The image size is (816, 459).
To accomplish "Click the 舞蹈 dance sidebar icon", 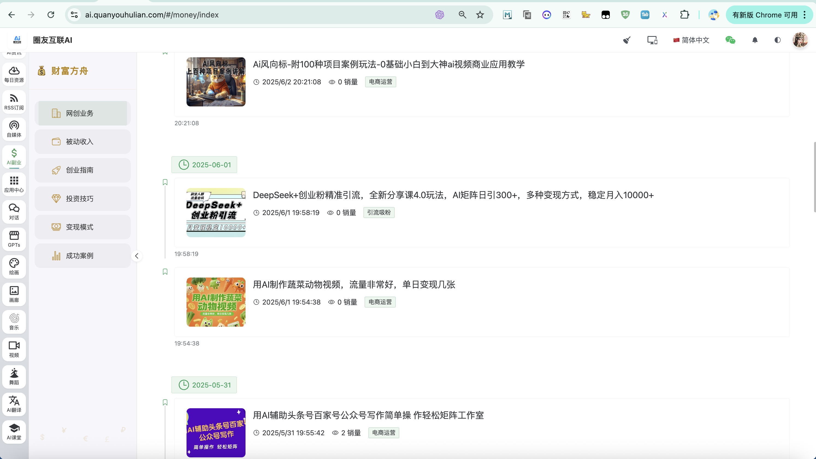I will 14,376.
